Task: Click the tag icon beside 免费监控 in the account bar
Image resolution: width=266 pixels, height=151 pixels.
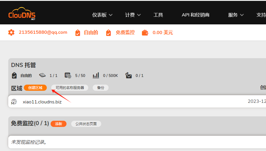Action: (x=108, y=33)
